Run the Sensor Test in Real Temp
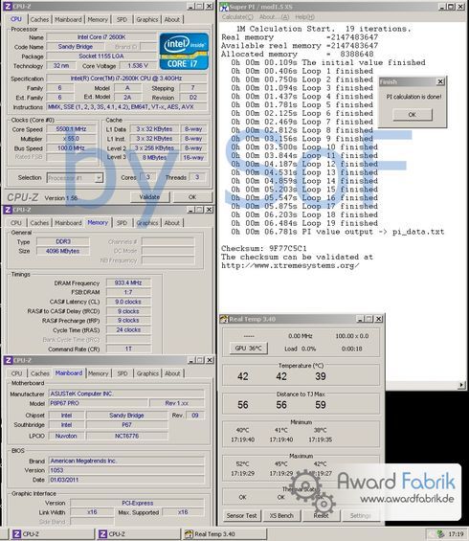The width and height of the screenshot is (469, 541). [x=242, y=515]
